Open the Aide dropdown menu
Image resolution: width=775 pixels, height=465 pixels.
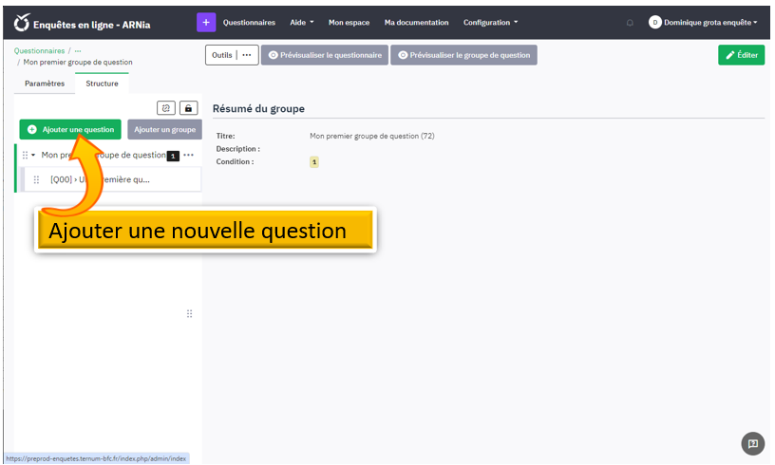(301, 23)
